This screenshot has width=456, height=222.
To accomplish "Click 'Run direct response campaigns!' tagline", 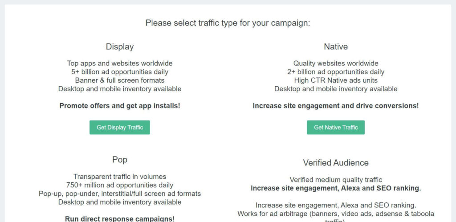I will pyautogui.click(x=120, y=218).
